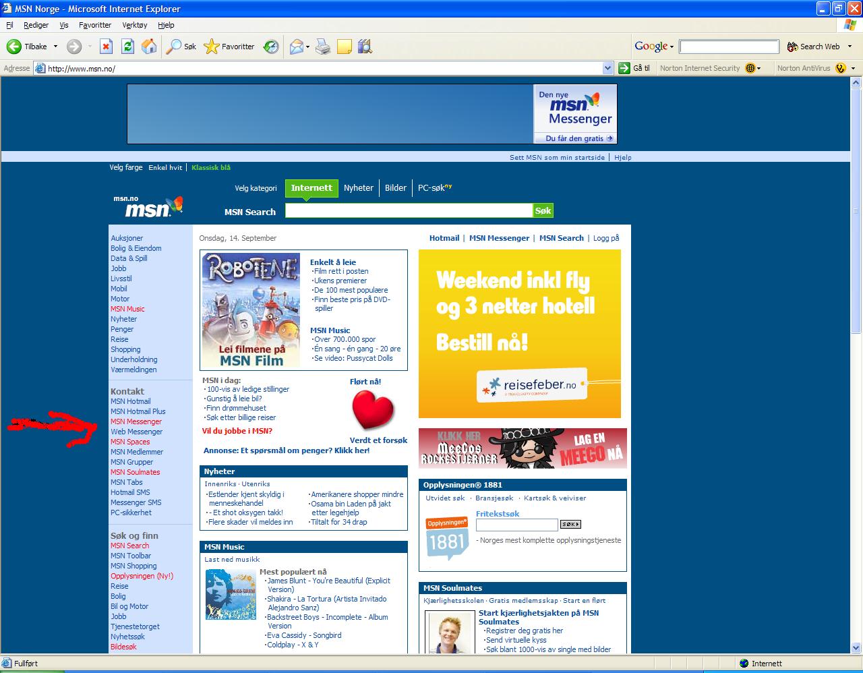Print the page with printer icon
Image resolution: width=863 pixels, height=673 pixels.
pos(323,47)
